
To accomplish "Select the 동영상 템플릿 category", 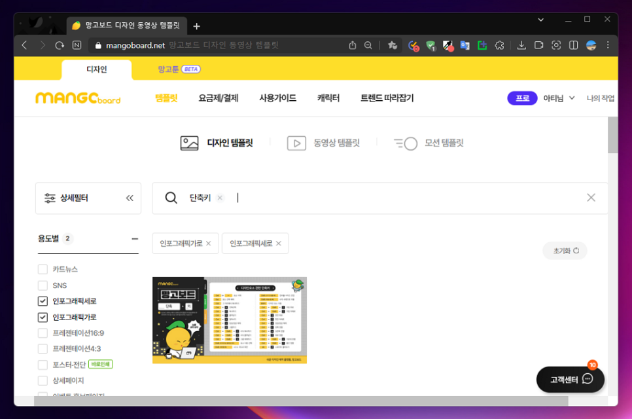I will click(323, 143).
